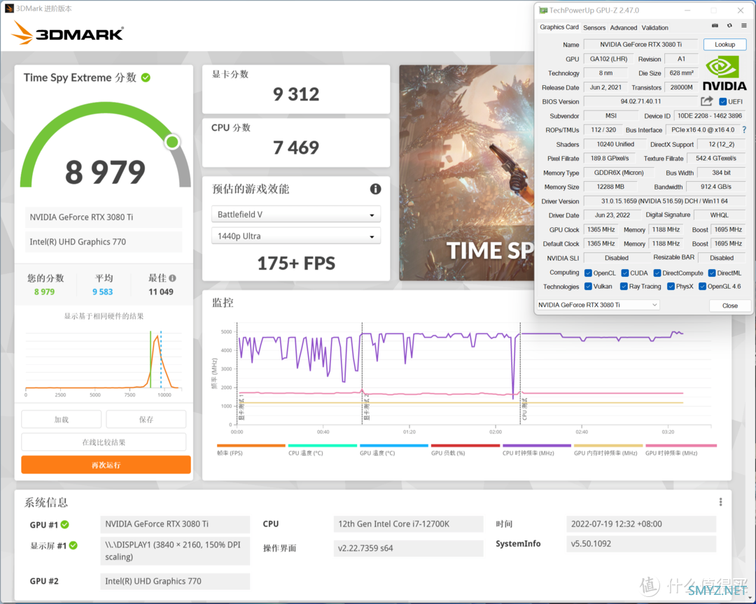Toggle the PhysX checkbox
Image resolution: width=756 pixels, height=604 pixels.
[x=671, y=287]
